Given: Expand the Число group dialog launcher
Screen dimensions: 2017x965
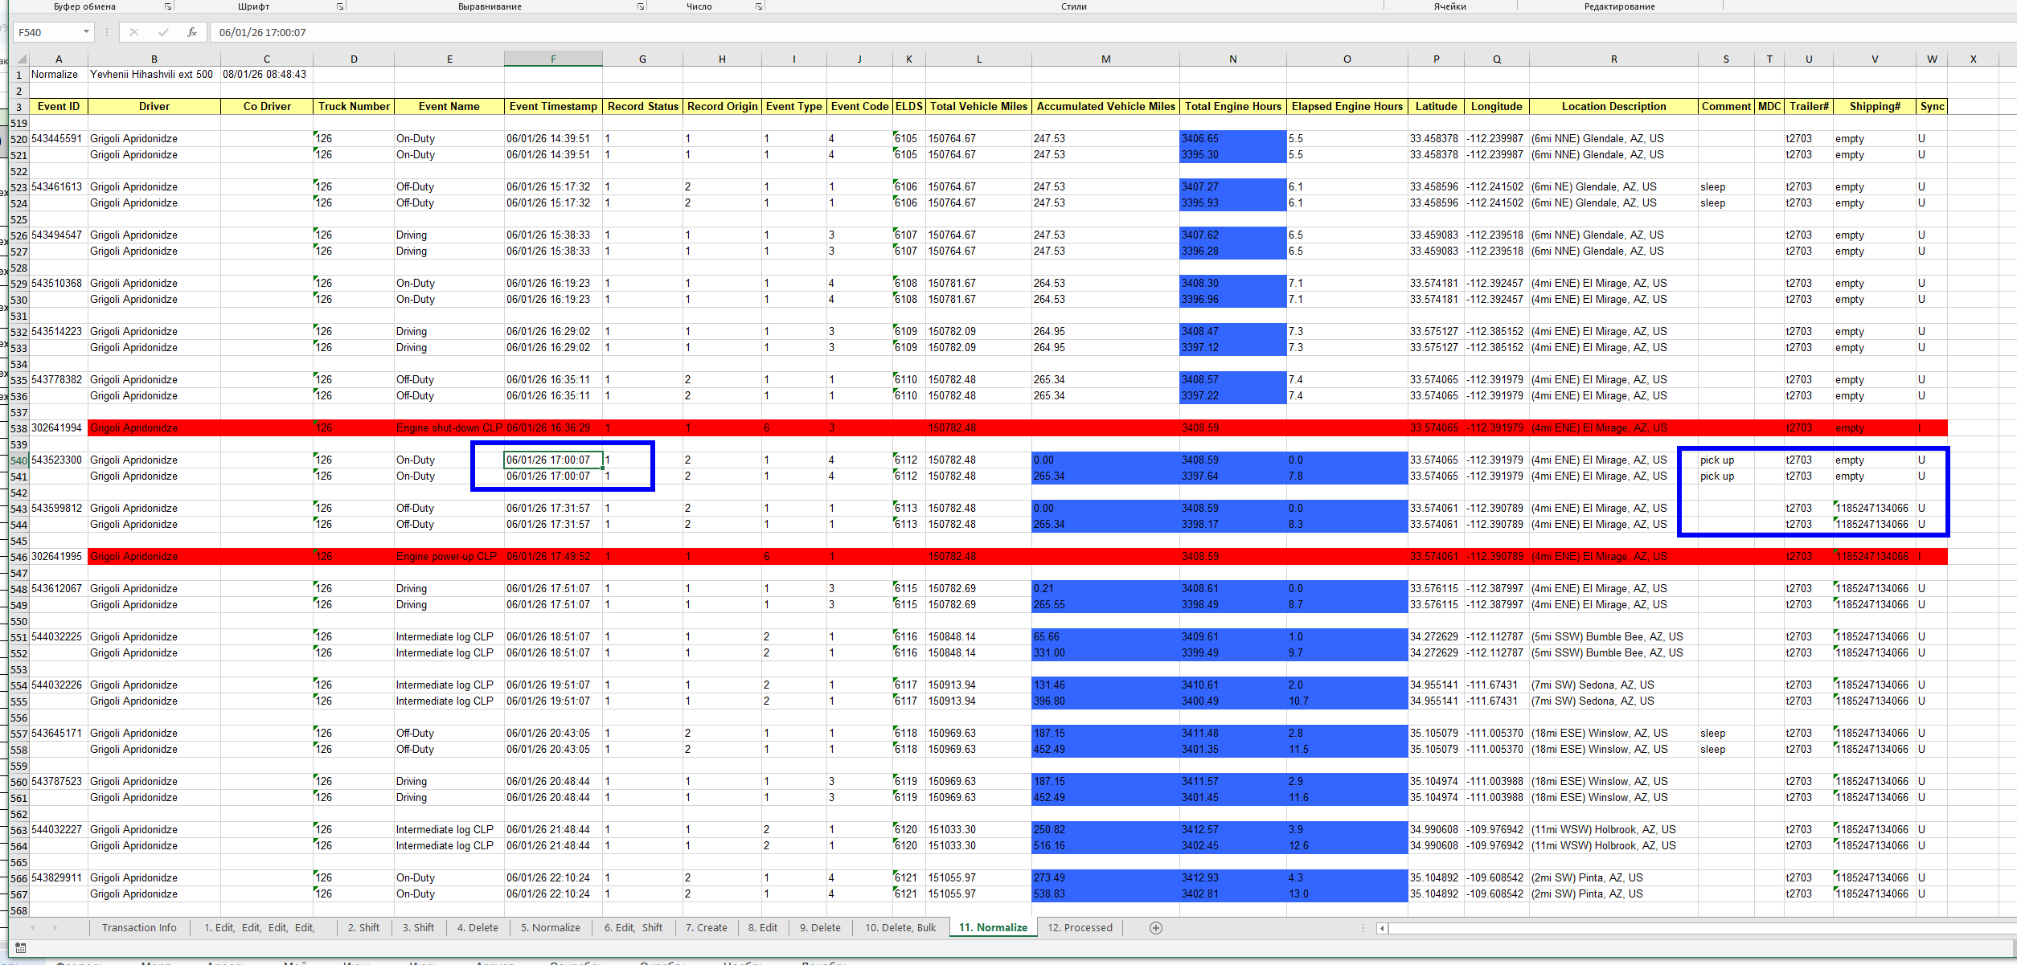Looking at the screenshot, I should coord(758,6).
